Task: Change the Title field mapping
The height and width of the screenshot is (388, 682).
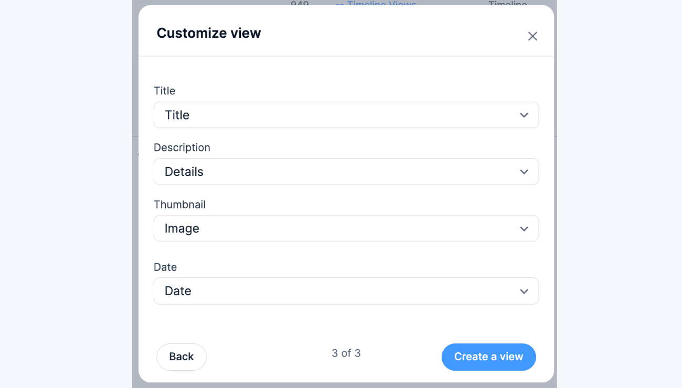Action: (x=346, y=115)
